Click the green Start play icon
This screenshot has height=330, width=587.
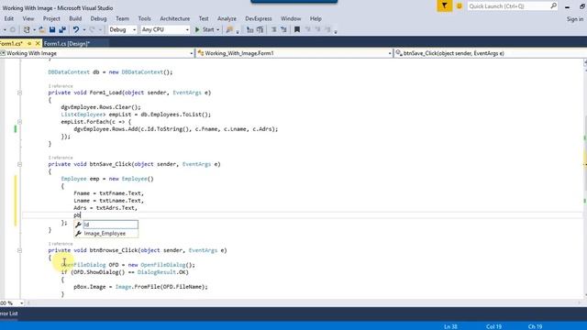pyautogui.click(x=197, y=29)
